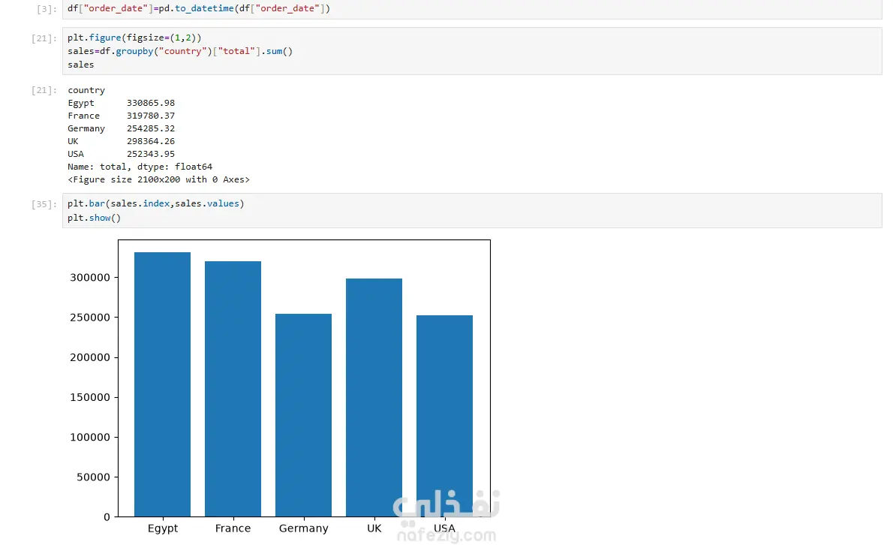Select the output prompt [21]: beside country

44,90
